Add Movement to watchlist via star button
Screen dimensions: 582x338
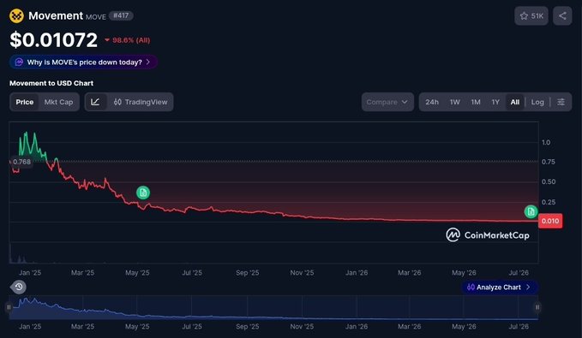point(531,16)
